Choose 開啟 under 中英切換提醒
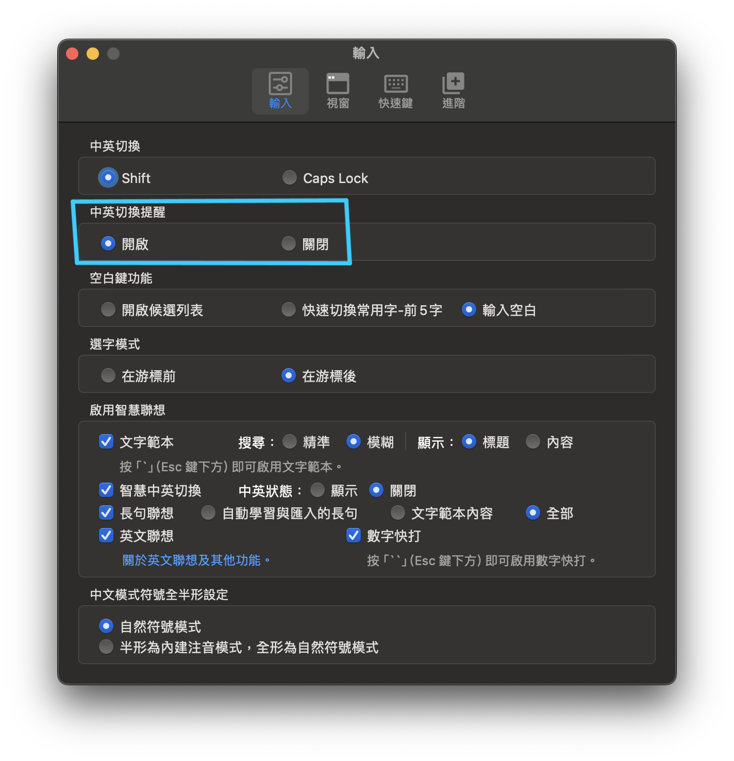 [x=108, y=244]
